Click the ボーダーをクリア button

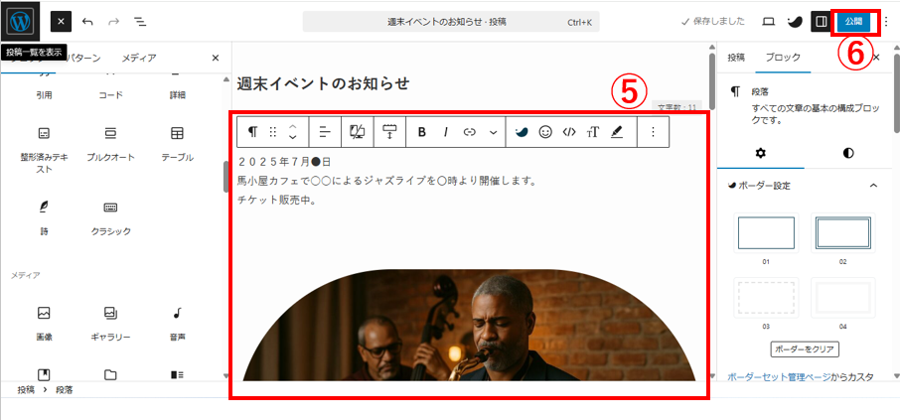click(x=805, y=349)
